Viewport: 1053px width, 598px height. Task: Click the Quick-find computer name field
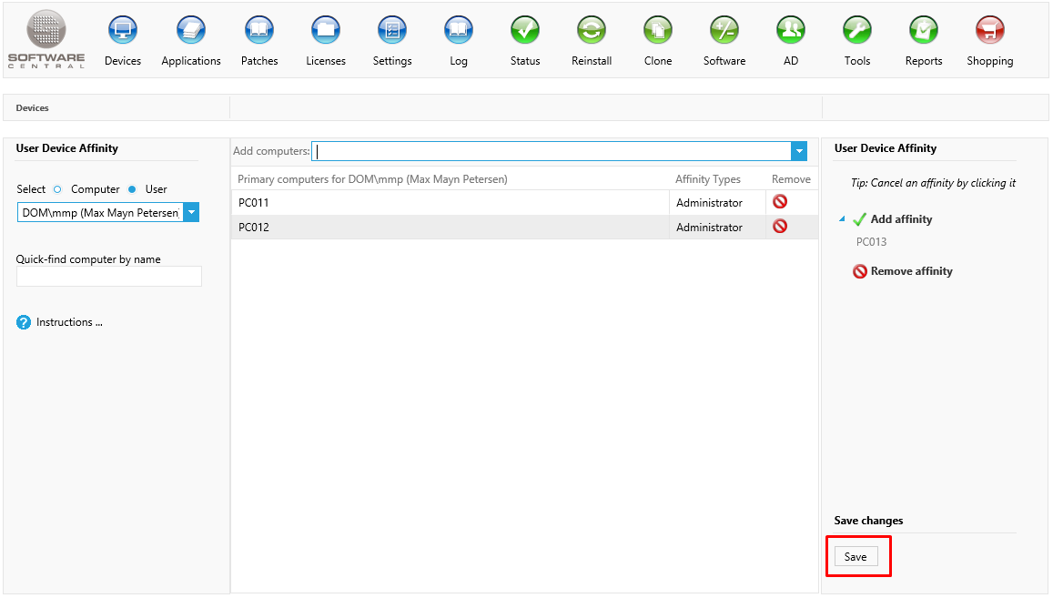point(109,277)
